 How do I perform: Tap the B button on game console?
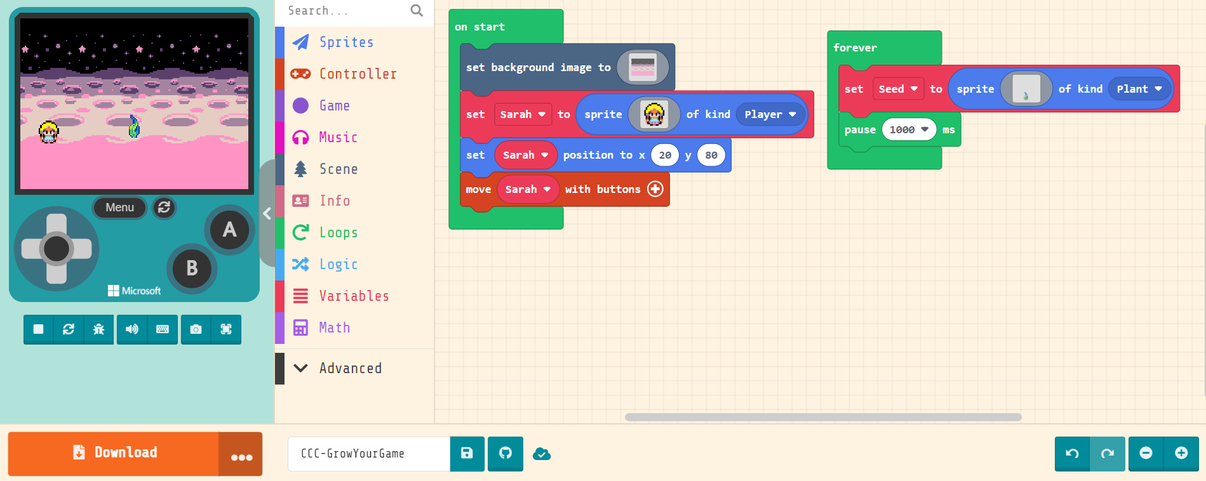click(192, 268)
